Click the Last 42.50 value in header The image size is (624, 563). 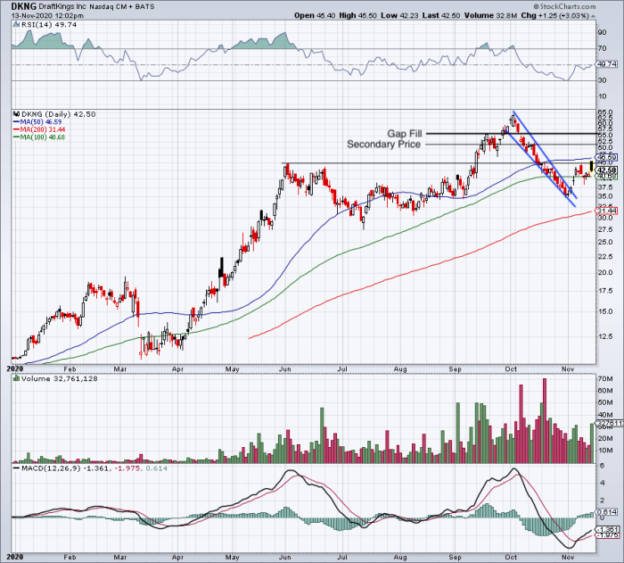point(441,15)
